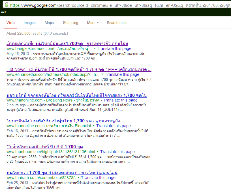Image resolution: width=231 pixels, height=192 pixels.
Task: Click the www.efinancethai.com/hotnews green URL text
Action: click(x=53, y=74)
